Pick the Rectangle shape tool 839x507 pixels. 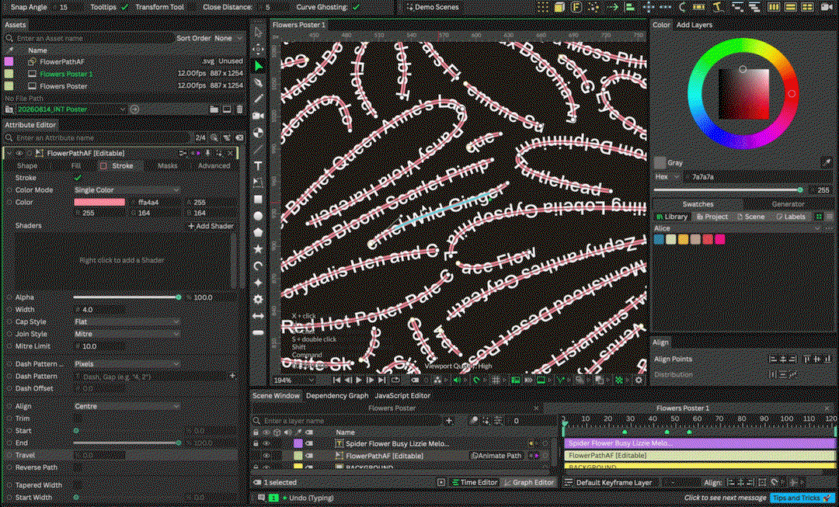tap(259, 200)
